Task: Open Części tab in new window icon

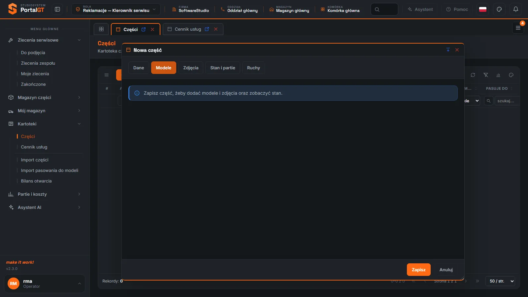Action: click(x=144, y=29)
